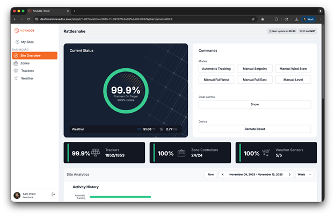Go back using the browser back arrow

(16, 19)
